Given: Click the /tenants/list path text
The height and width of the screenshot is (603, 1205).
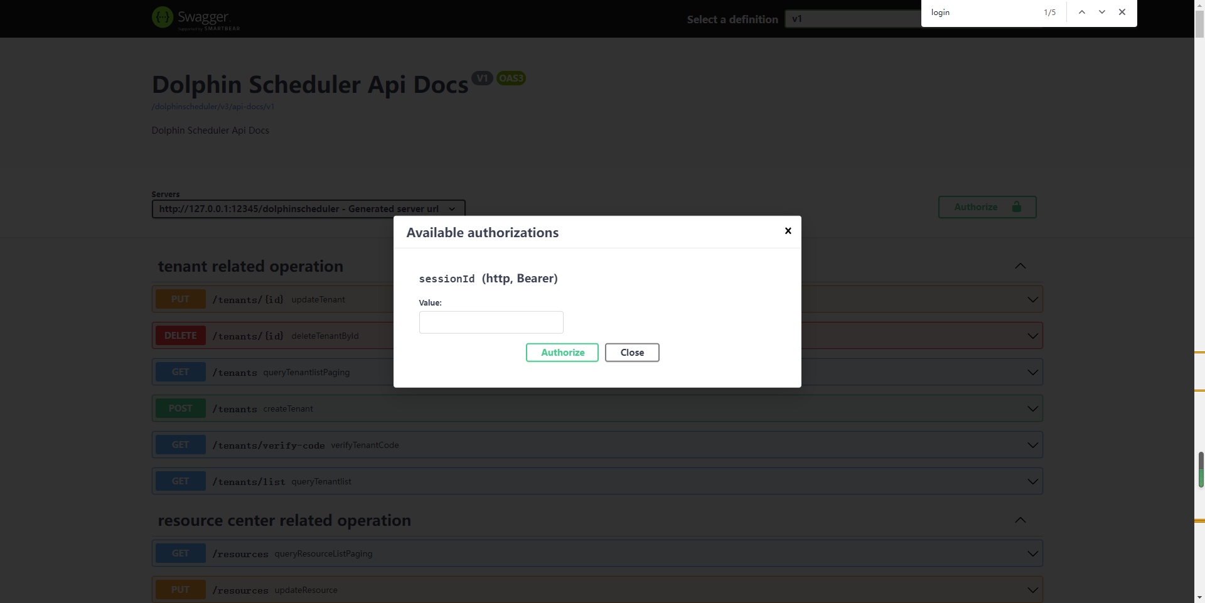Looking at the screenshot, I should click(249, 482).
